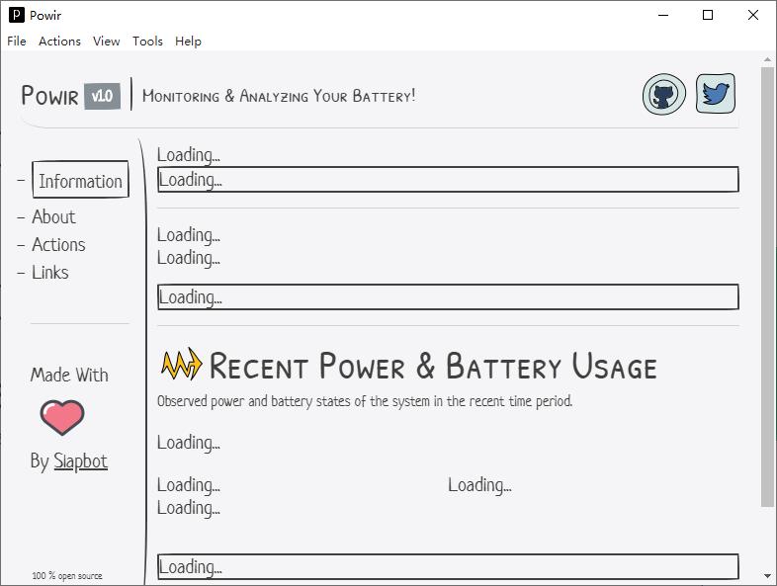Screen dimensions: 777x586
Task: Click the scrollbar up arrow
Action: (x=767, y=59)
